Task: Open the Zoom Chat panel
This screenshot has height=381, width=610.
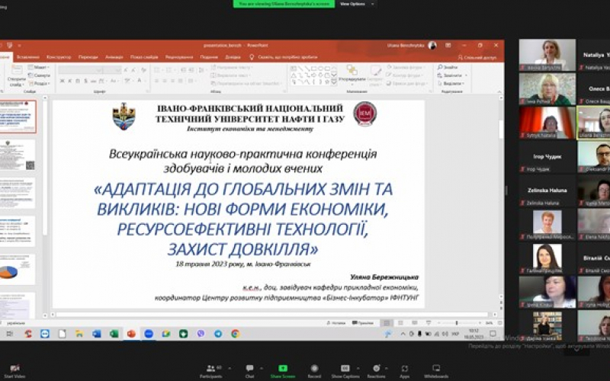Action: tap(249, 370)
